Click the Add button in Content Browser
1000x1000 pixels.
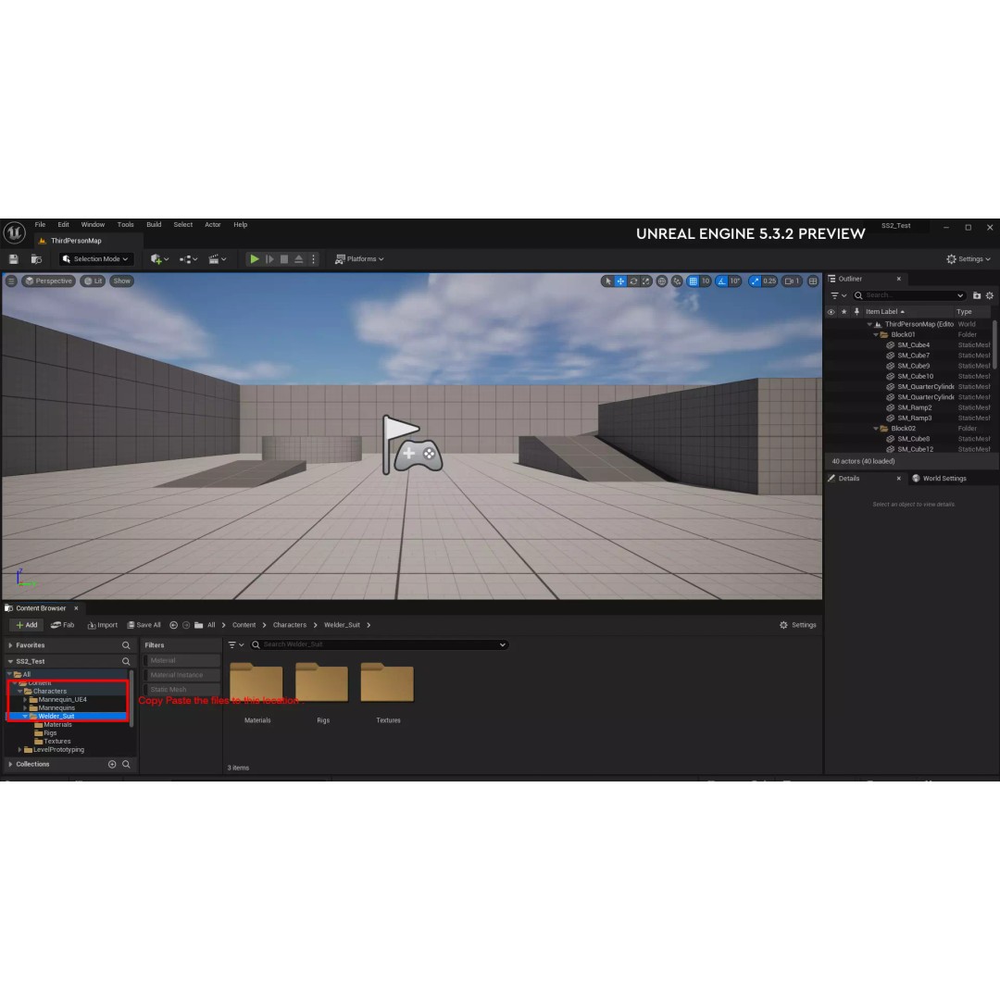(x=26, y=625)
